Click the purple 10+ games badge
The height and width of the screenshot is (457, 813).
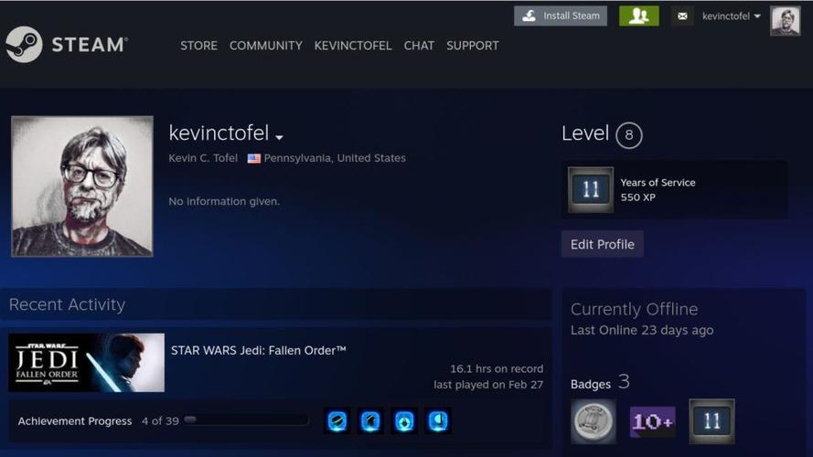652,421
